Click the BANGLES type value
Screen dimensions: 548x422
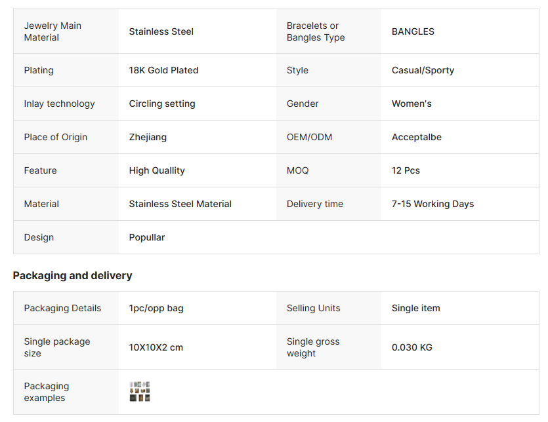pos(413,31)
